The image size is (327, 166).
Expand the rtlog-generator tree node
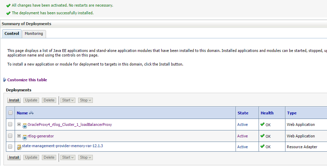pos(19,136)
